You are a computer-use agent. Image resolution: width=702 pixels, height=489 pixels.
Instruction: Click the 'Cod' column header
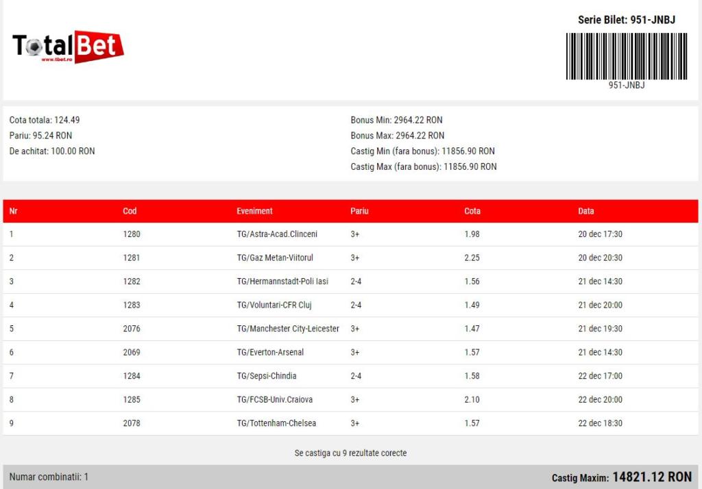[x=130, y=211]
